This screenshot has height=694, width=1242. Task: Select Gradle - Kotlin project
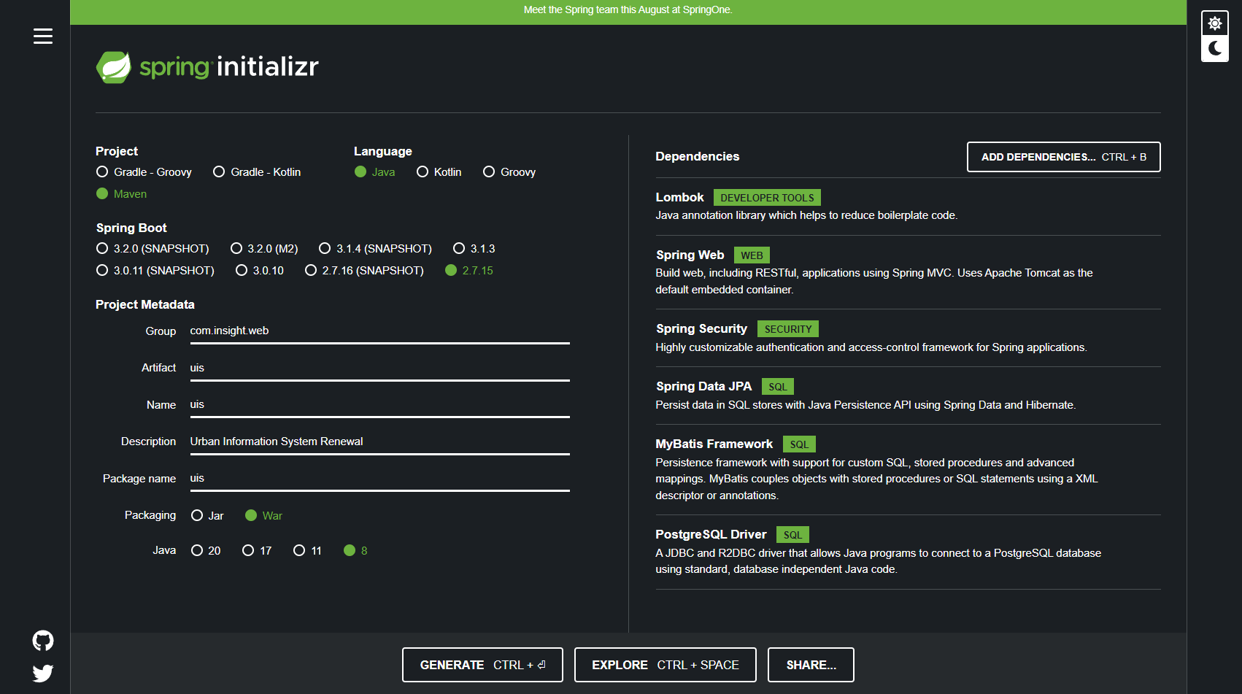(x=257, y=172)
